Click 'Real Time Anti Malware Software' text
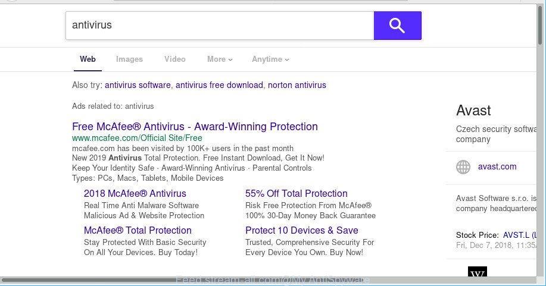The image size is (546, 286). (141, 205)
